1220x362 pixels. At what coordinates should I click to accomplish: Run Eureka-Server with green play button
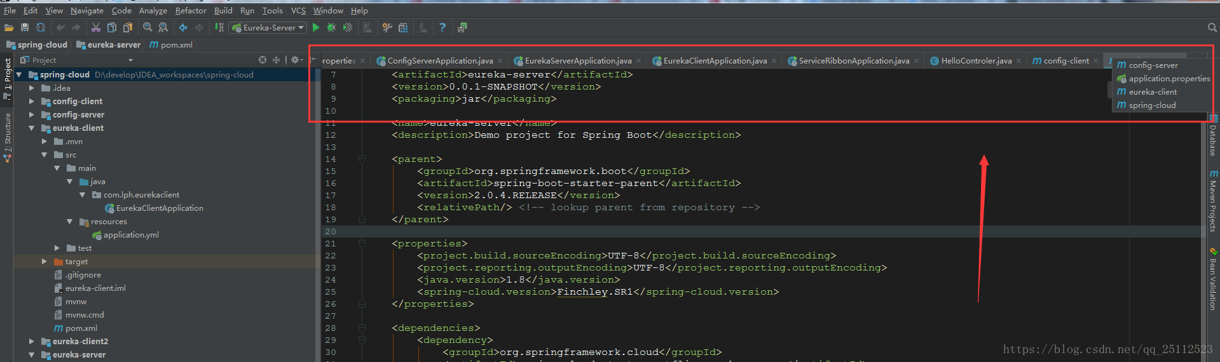pyautogui.click(x=316, y=27)
